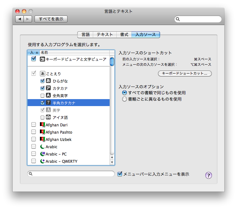Screen dimensions: 237x209
Task: Click the キーボードショートカット... button
Action: point(184,73)
